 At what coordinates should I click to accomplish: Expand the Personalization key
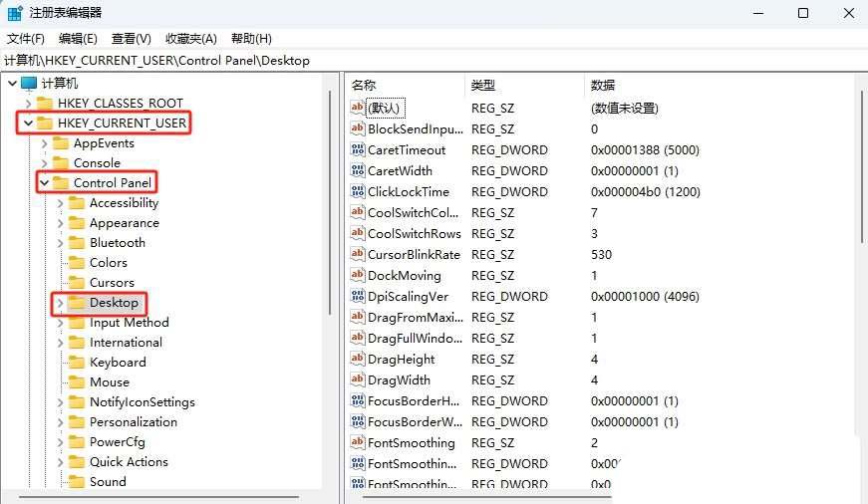pos(61,422)
